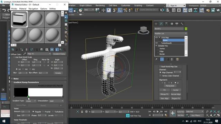
Task: Open the Rendering menu
Action: (x=100, y=6)
